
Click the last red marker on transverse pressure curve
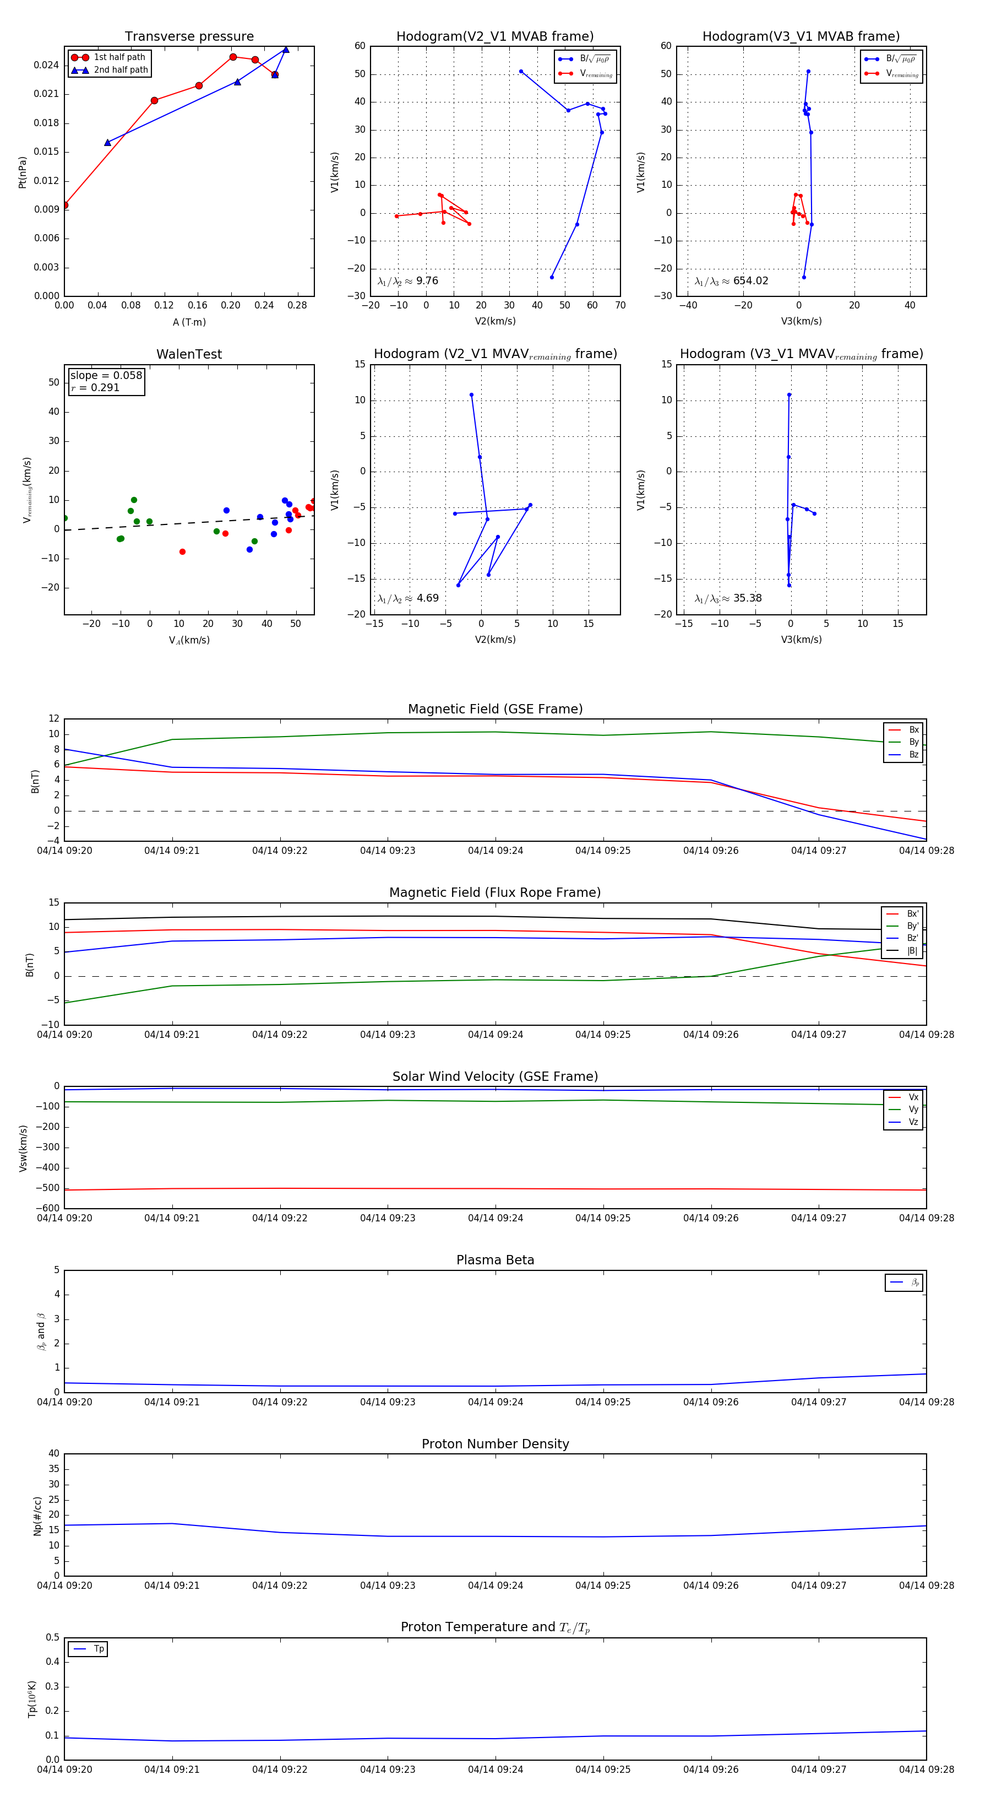[x=275, y=74]
